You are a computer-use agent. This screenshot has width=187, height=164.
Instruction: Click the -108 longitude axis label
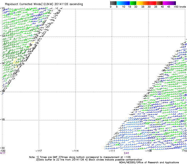[x=148, y=151]
